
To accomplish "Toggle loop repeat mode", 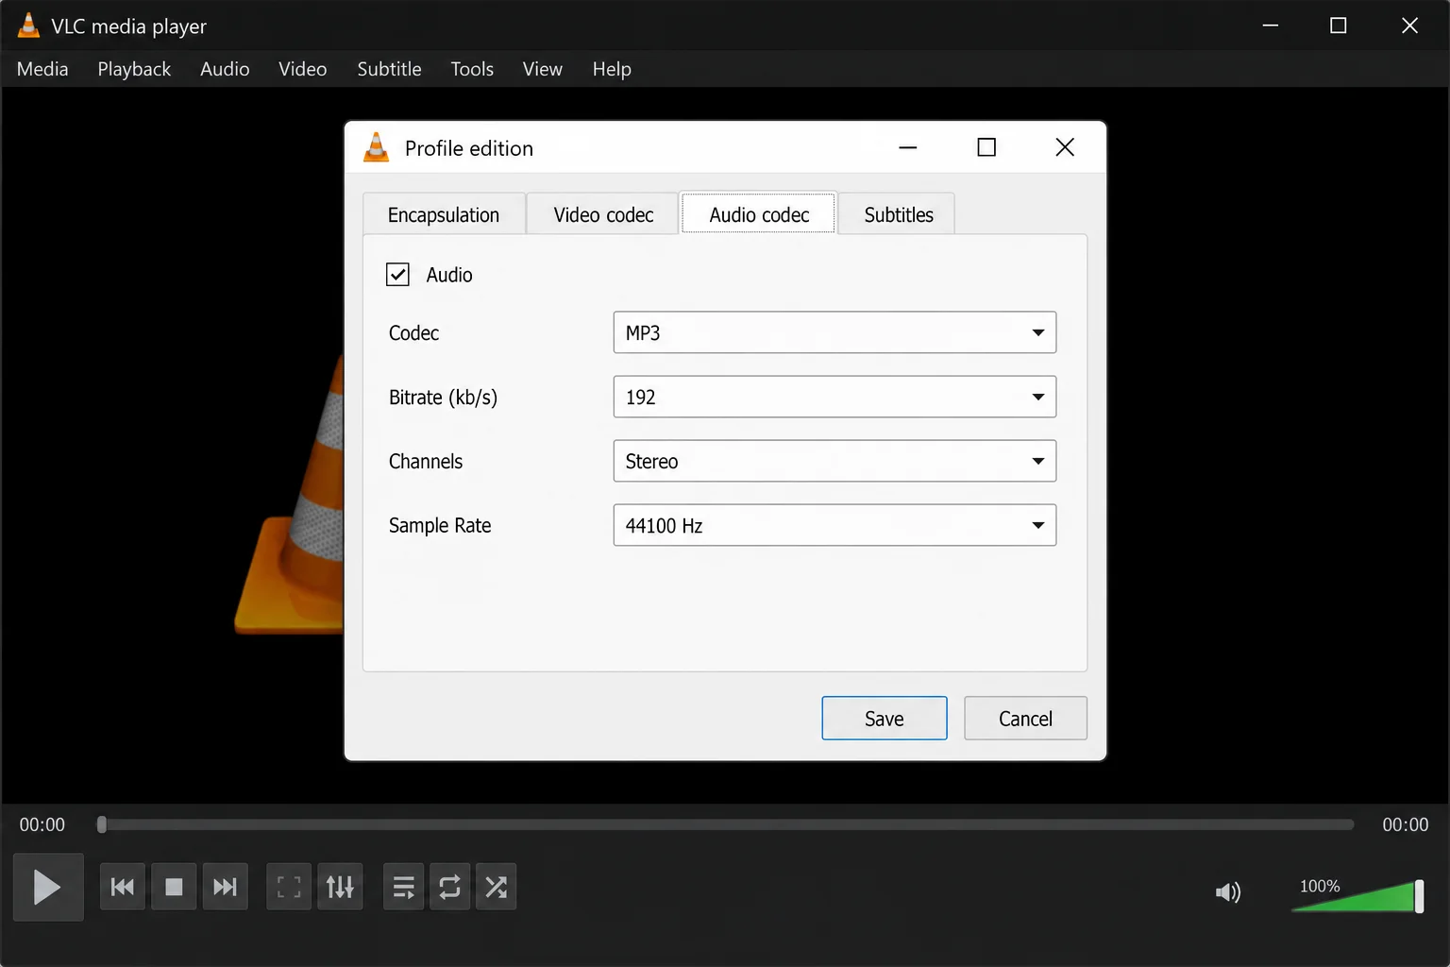I will pos(450,887).
